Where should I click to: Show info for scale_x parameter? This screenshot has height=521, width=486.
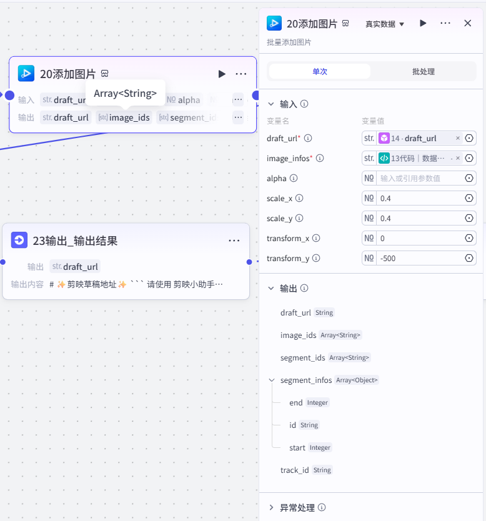[x=299, y=199]
